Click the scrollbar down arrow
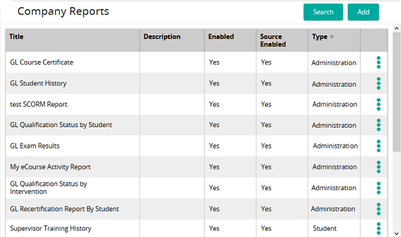Screen dimensions: 401x237 (x=397, y=233)
